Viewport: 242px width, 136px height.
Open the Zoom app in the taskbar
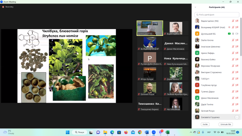click(x=154, y=132)
